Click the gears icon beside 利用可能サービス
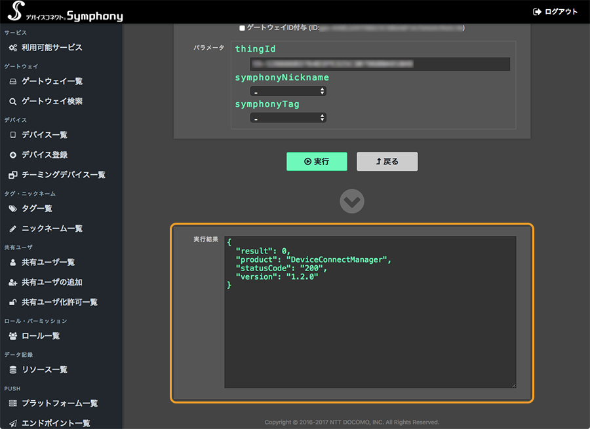 point(13,48)
